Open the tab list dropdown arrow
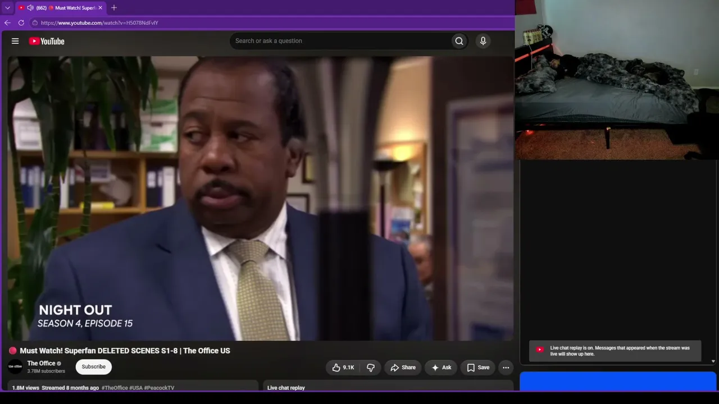 point(7,8)
